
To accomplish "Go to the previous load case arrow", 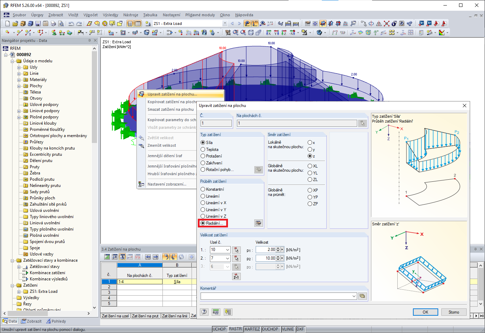I will coord(232,24).
